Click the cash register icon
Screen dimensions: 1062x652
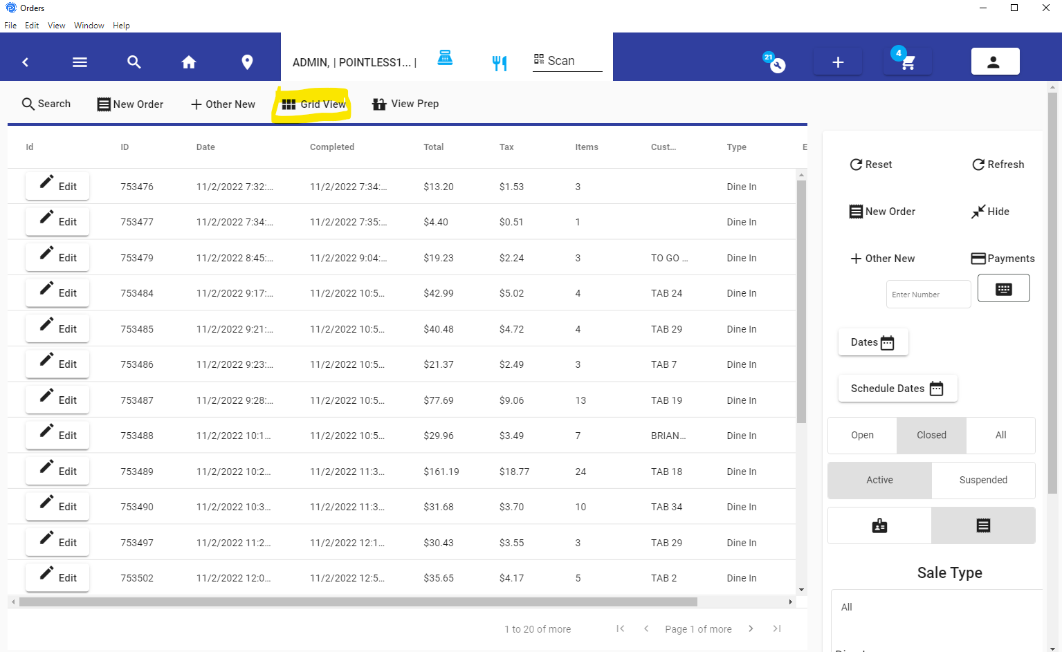click(445, 57)
